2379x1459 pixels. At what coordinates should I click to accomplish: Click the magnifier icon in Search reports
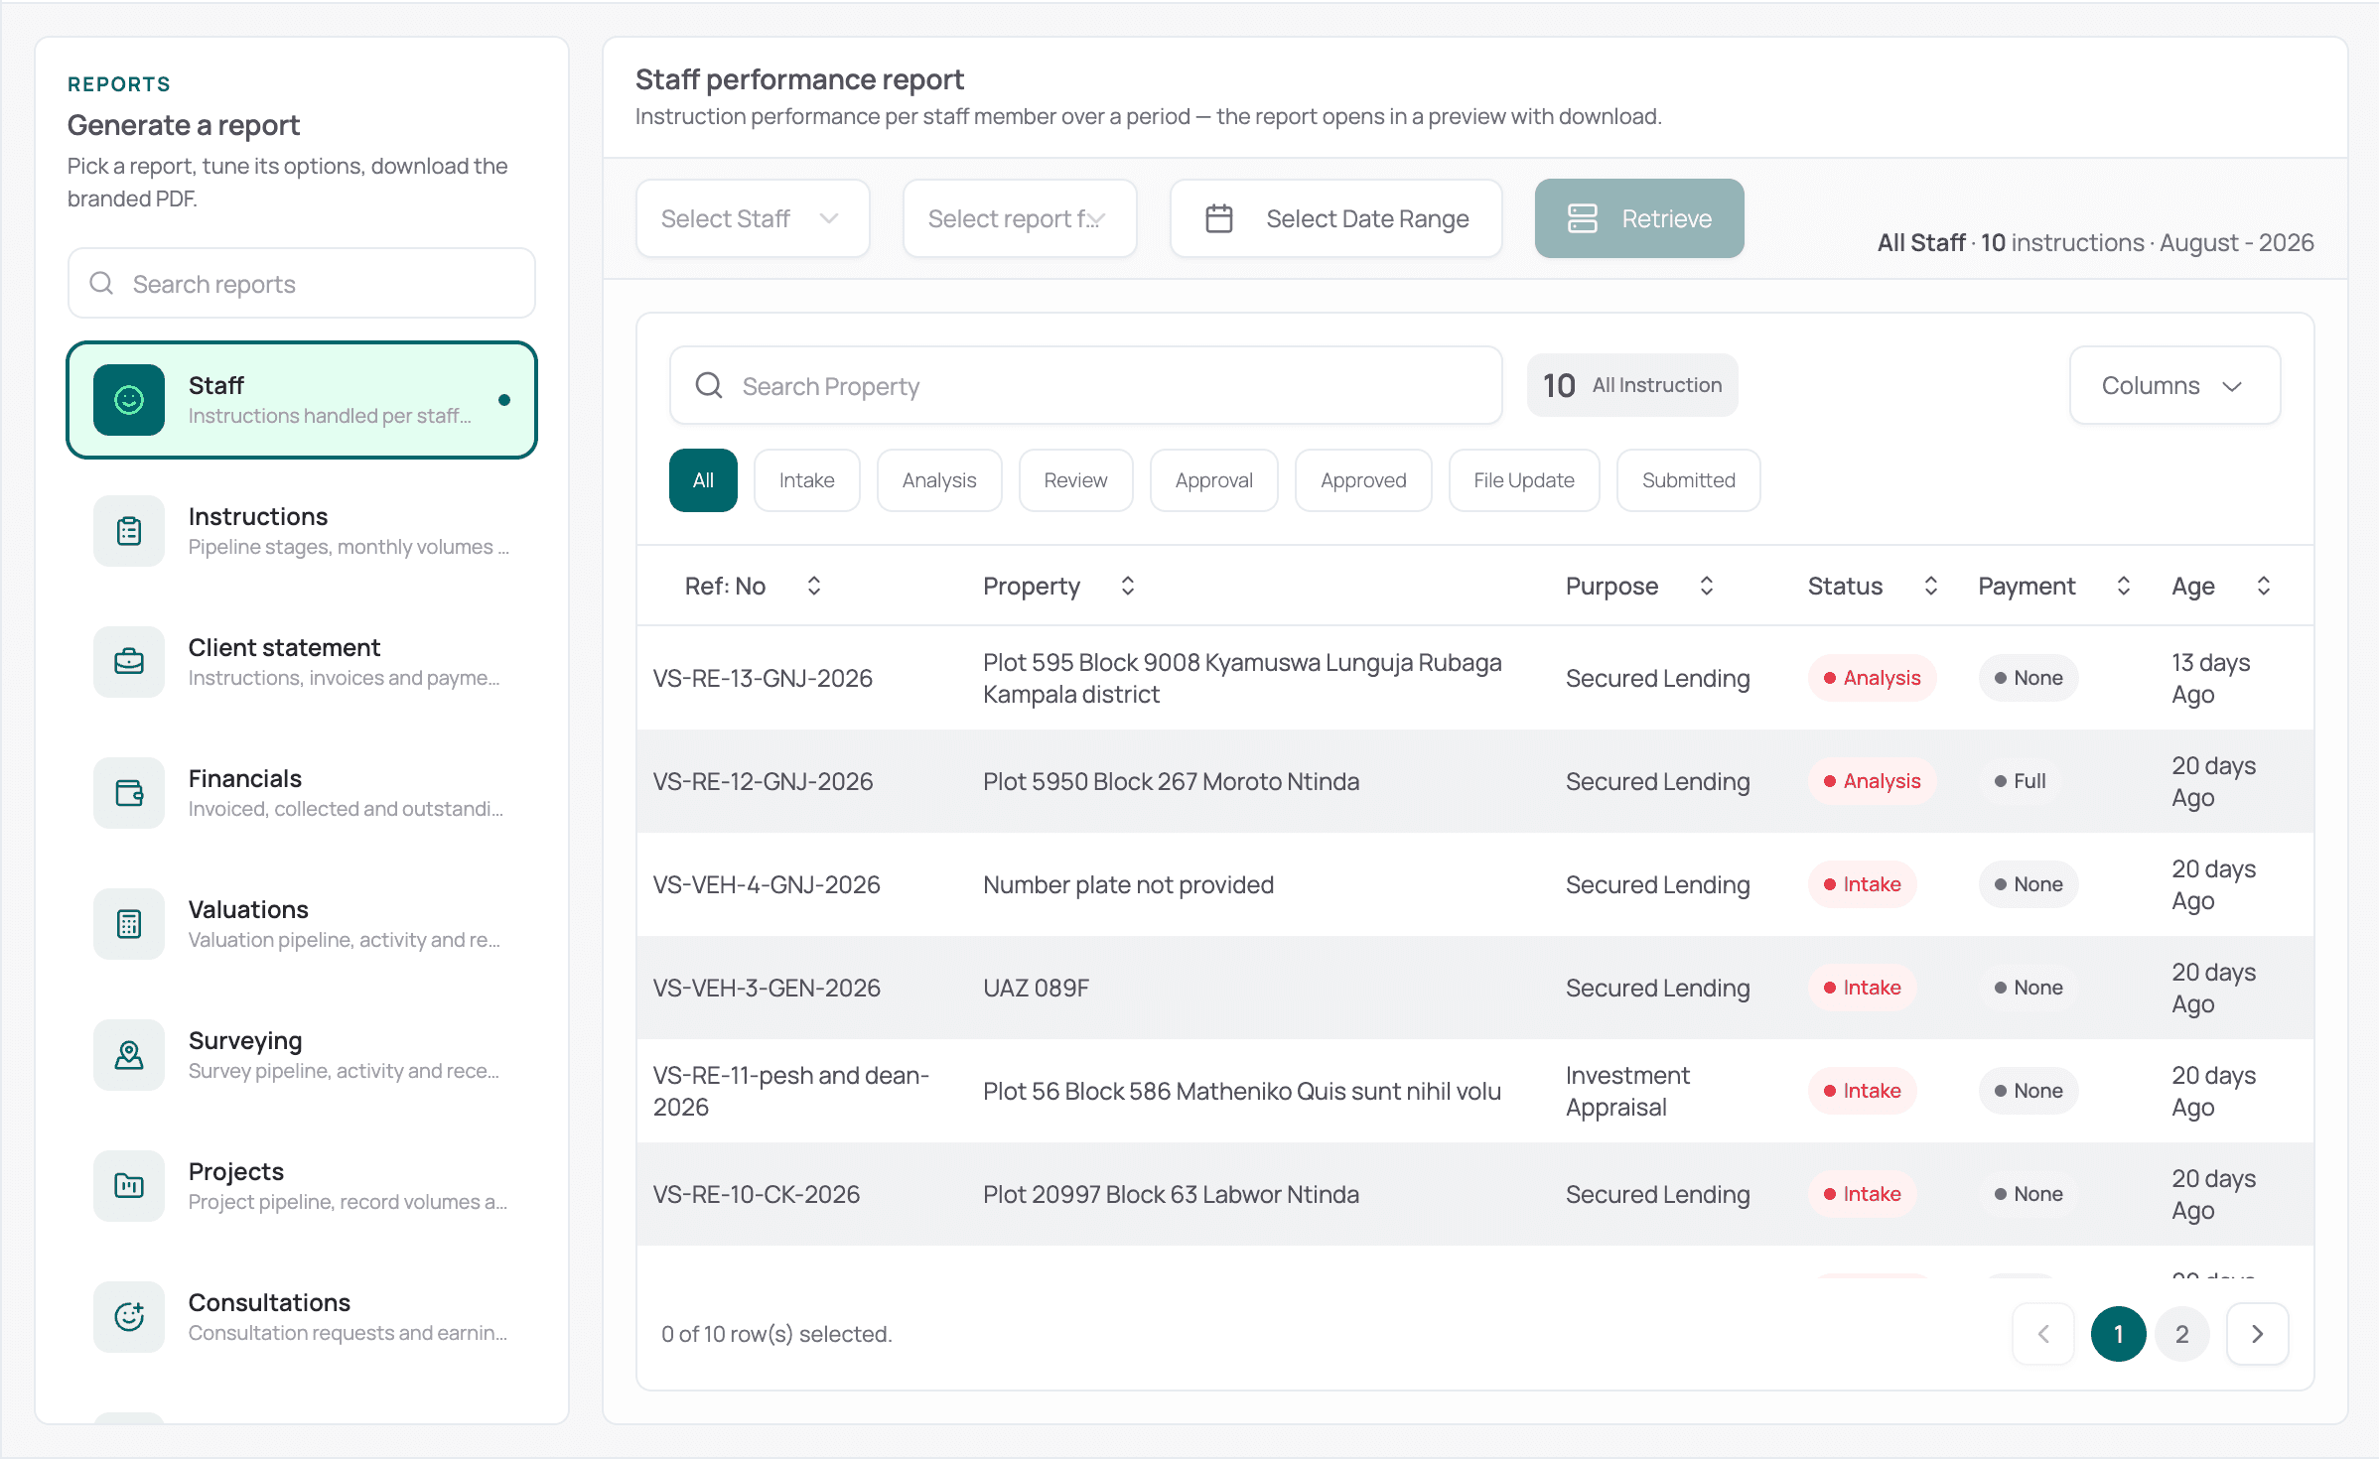point(101,284)
